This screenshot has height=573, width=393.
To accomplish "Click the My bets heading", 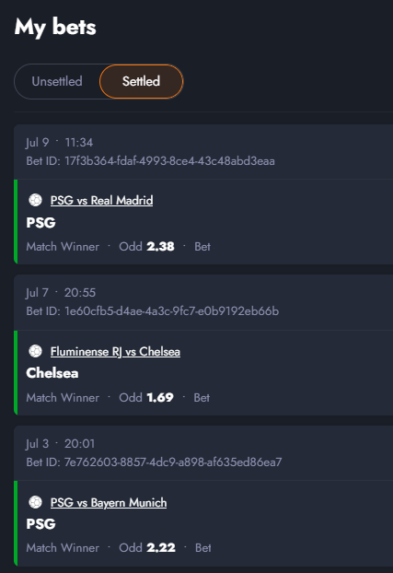I will (x=55, y=28).
